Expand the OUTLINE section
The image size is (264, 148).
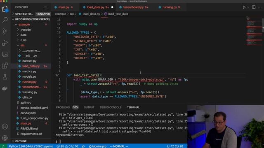[31, 141]
